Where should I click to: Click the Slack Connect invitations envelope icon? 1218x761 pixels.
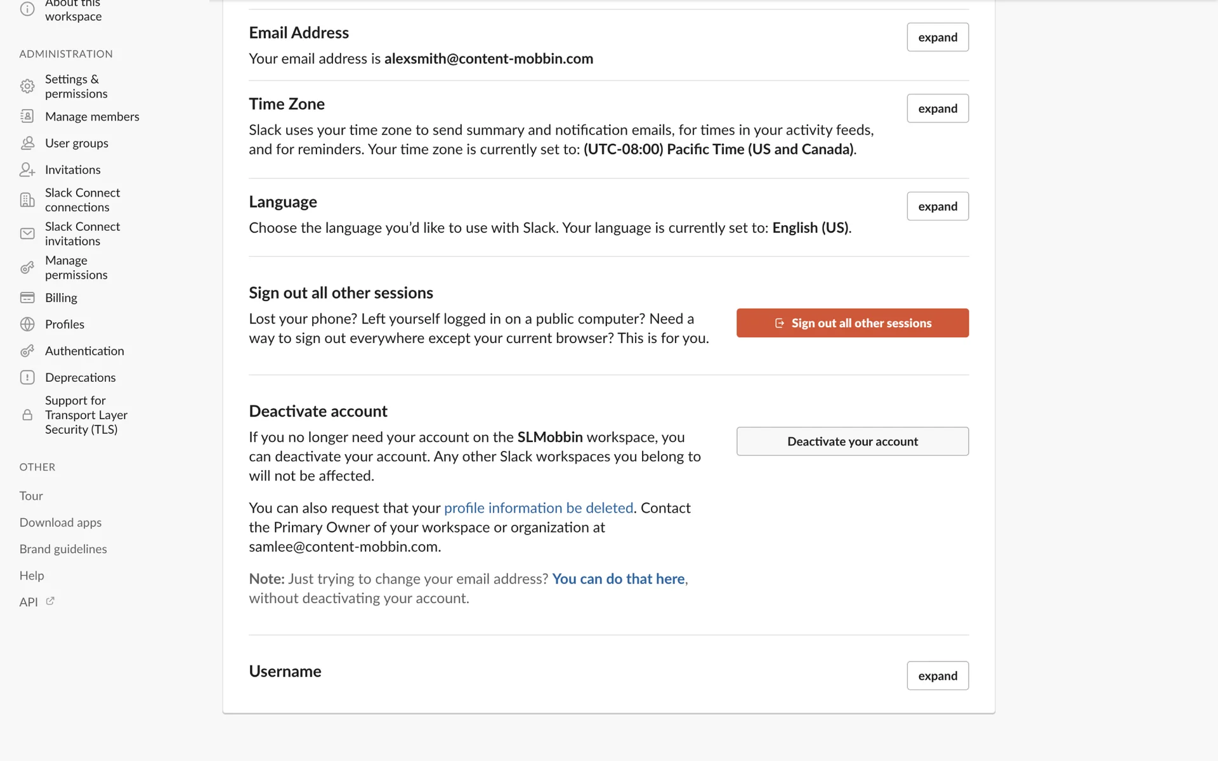pyautogui.click(x=27, y=234)
